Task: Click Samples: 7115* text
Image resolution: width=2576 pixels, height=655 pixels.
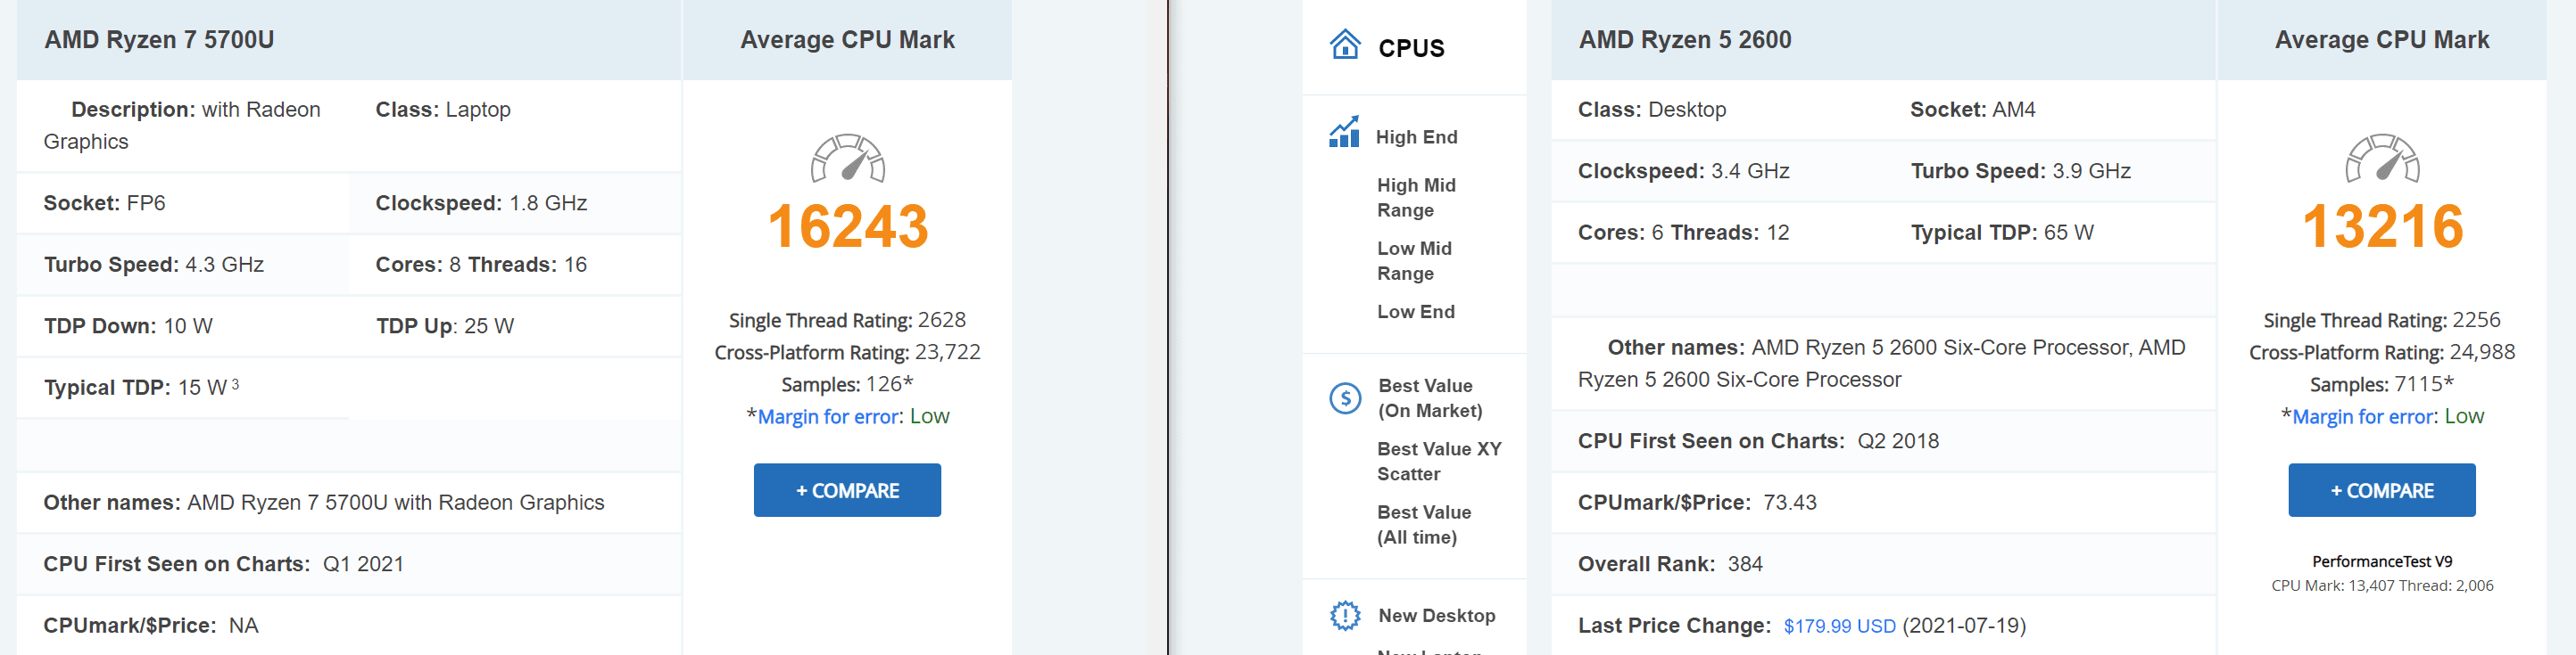Action: (x=2382, y=384)
